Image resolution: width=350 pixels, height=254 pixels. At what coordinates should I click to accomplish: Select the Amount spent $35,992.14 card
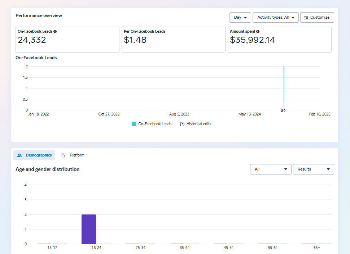279,40
